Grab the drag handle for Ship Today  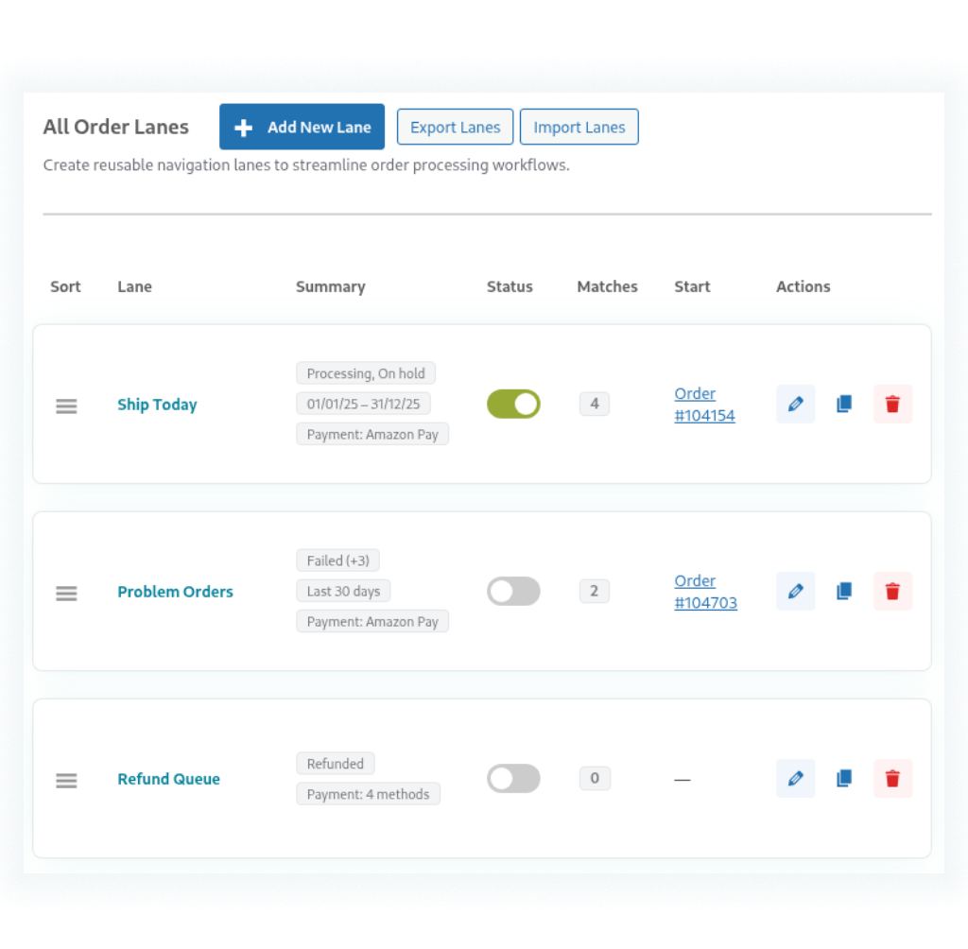[65, 404]
